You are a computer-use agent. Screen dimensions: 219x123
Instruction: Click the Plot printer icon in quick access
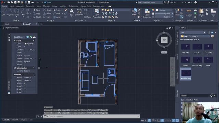(29, 2)
